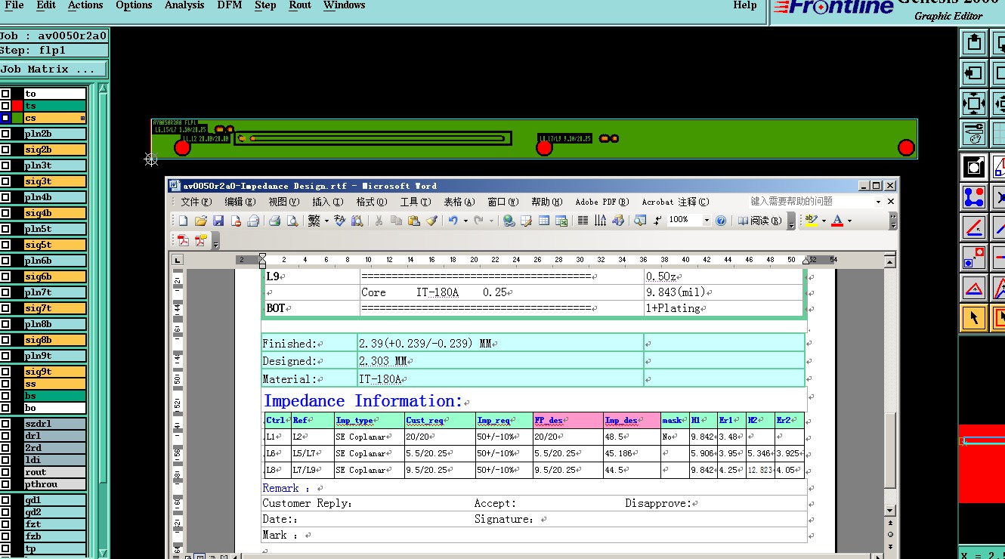Open the font color dropdown arrow
1005x559 pixels.
849,221
